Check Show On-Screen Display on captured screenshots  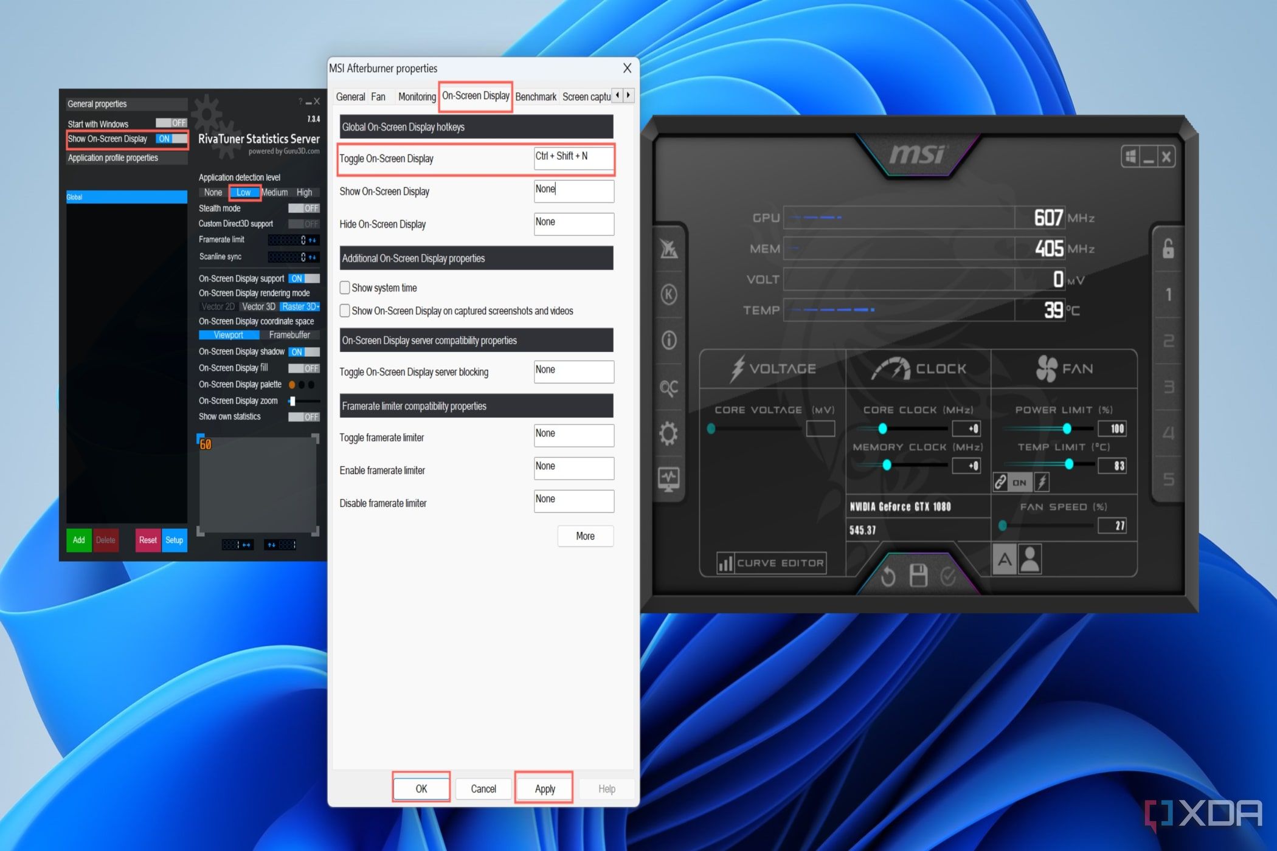point(345,311)
